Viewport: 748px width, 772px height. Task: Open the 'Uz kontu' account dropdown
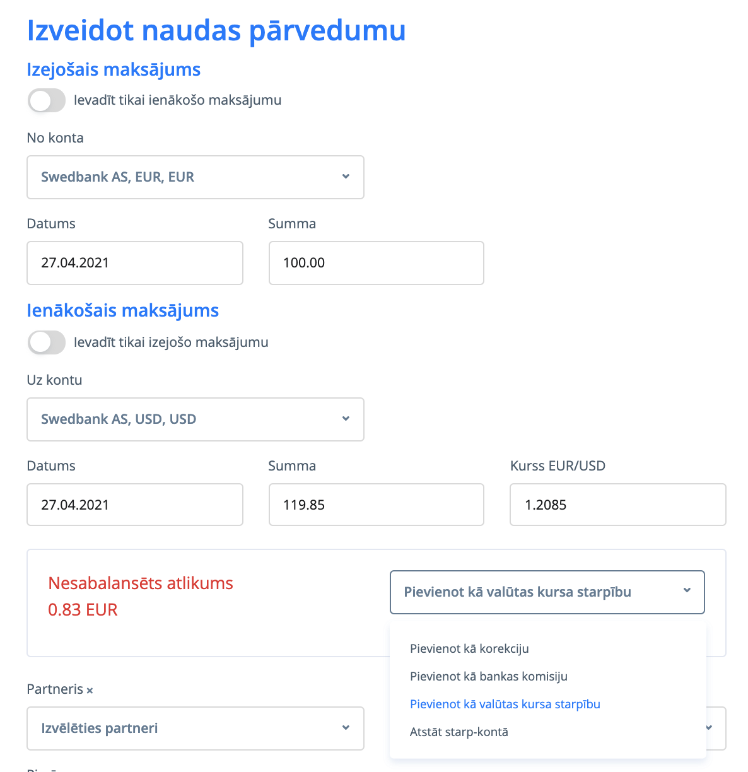click(195, 419)
